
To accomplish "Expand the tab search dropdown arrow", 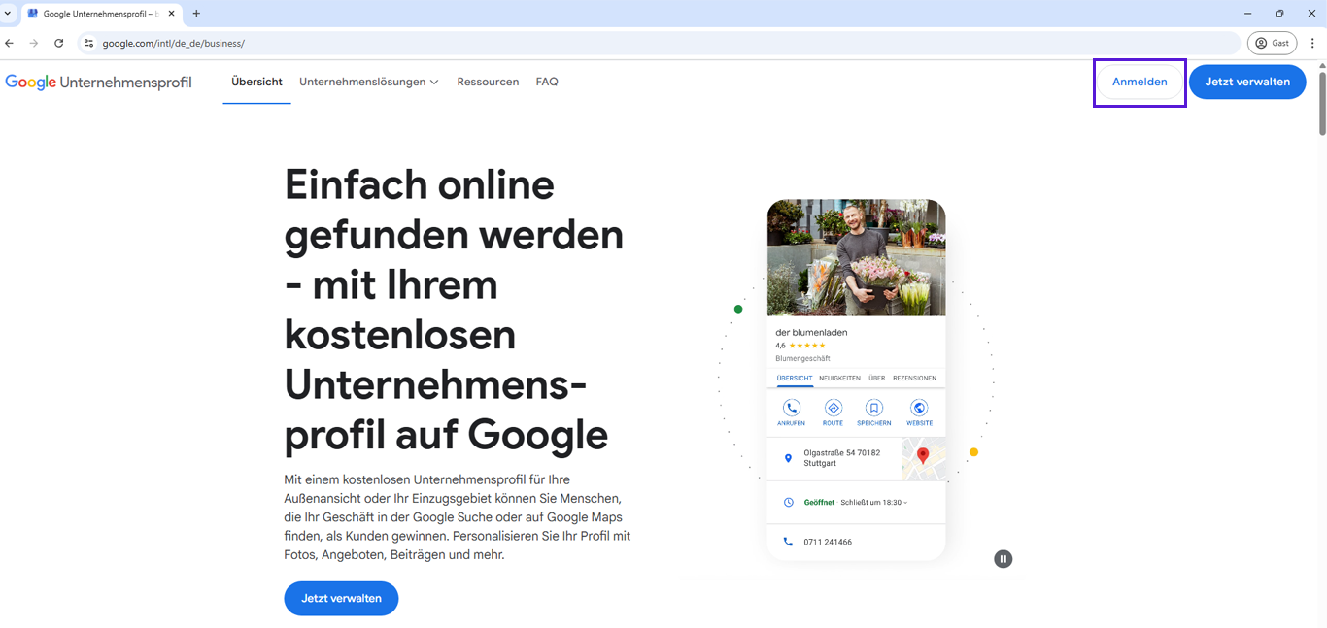I will 8,14.
